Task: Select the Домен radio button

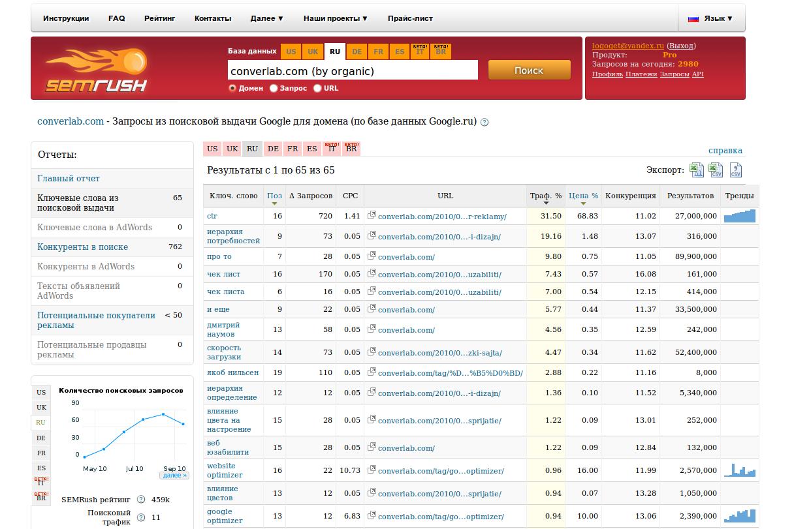Action: [x=232, y=88]
